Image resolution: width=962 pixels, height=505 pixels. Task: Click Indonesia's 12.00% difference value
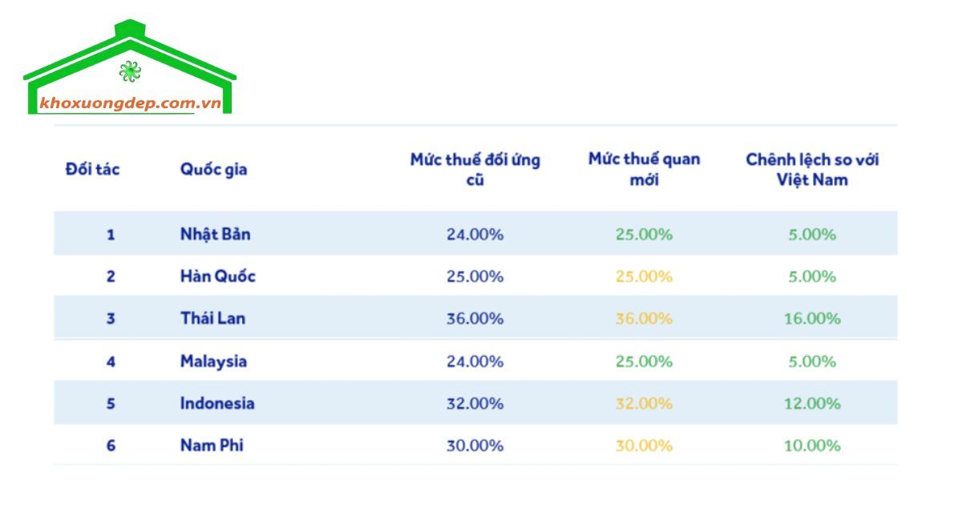coord(812,403)
